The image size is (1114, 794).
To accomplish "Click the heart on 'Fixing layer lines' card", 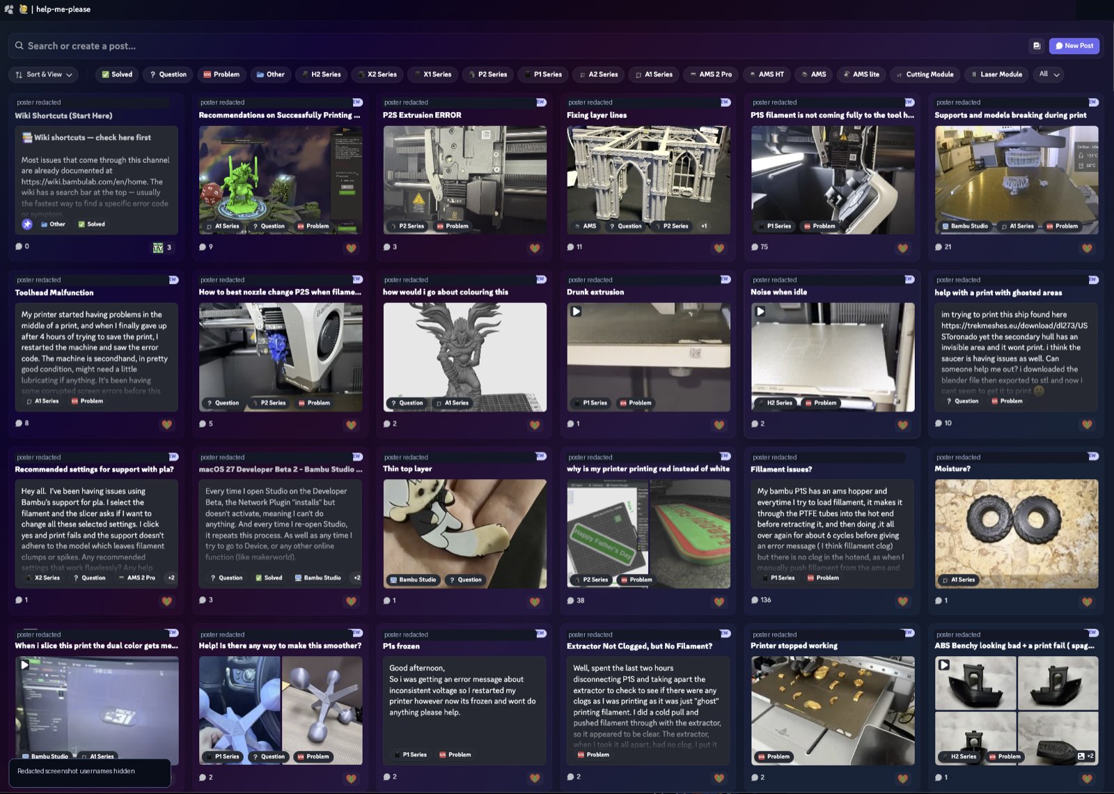I will [x=719, y=248].
